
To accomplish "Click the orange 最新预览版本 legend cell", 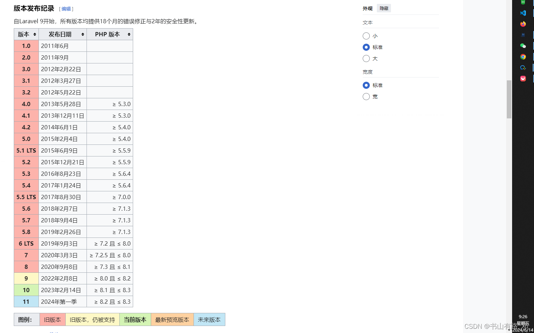I will [172, 320].
